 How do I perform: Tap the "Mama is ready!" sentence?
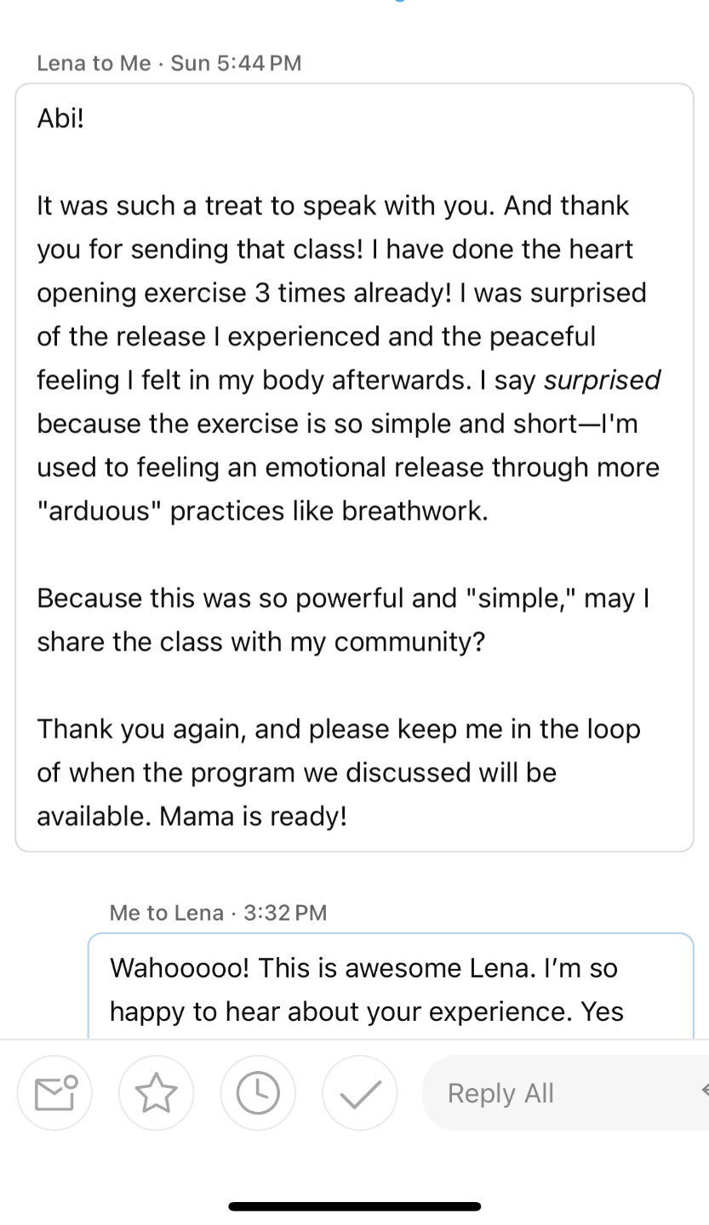pyautogui.click(x=253, y=816)
